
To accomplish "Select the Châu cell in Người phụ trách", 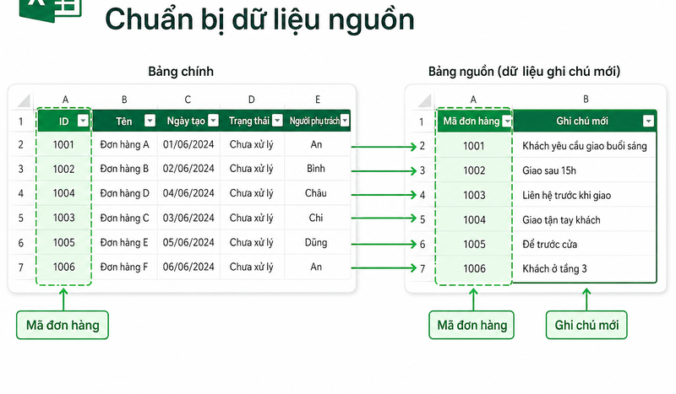I will pos(318,193).
